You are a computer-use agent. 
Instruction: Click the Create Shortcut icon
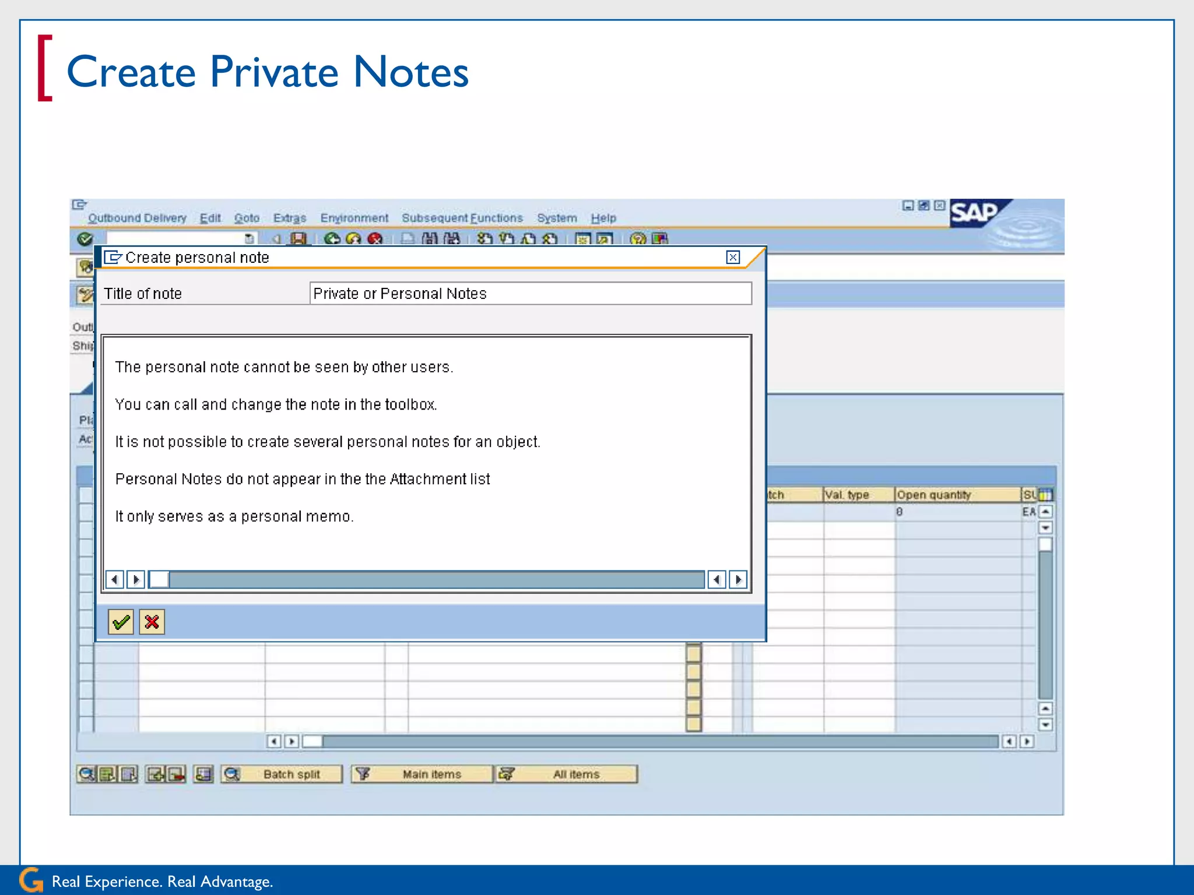click(x=605, y=239)
